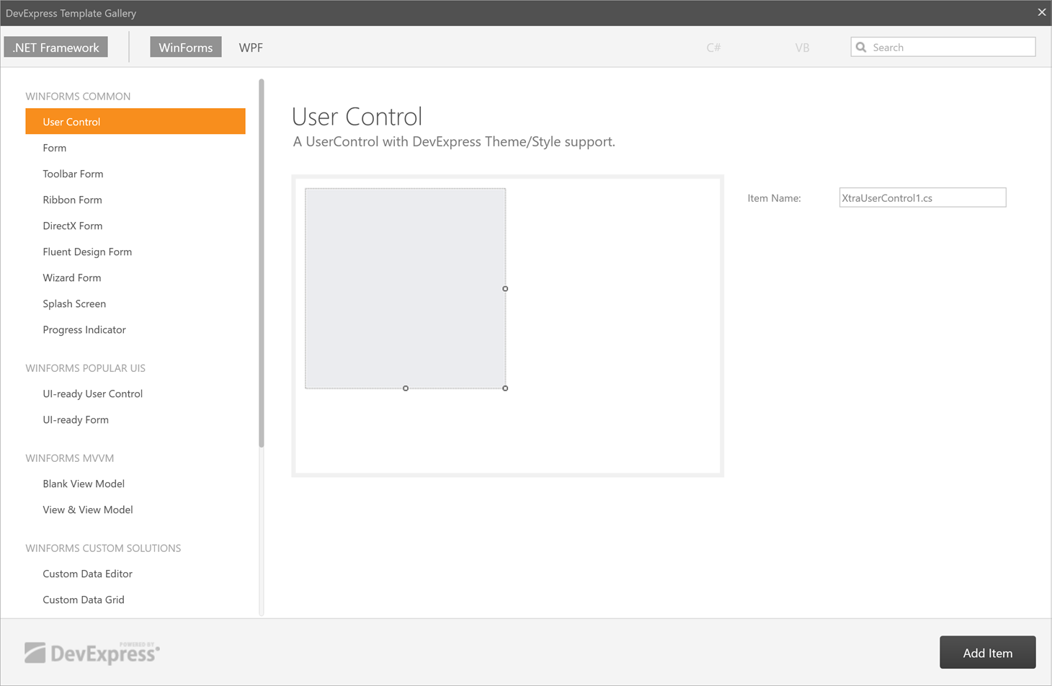Click the template list scrollbar
This screenshot has height=686, width=1052.
point(261,263)
